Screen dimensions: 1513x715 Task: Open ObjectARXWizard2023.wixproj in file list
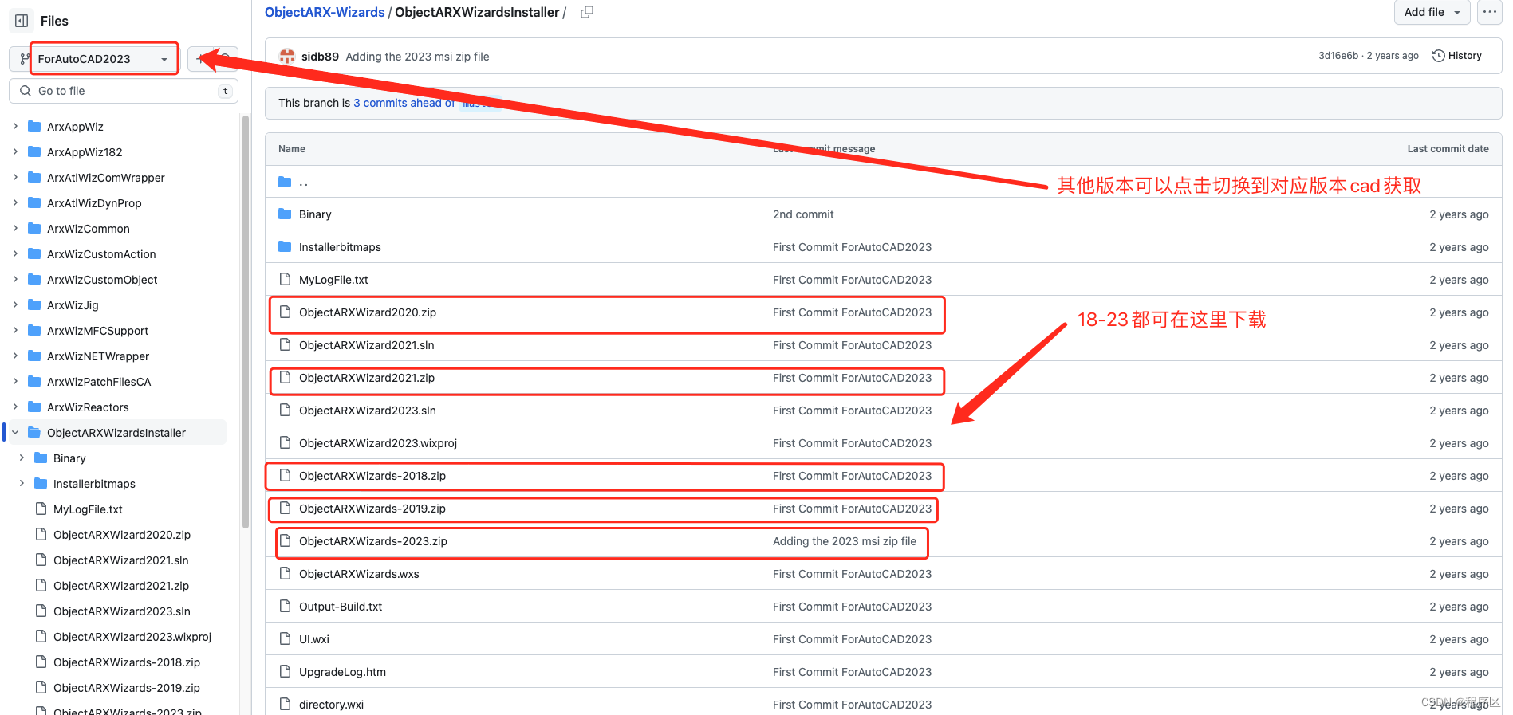click(378, 443)
